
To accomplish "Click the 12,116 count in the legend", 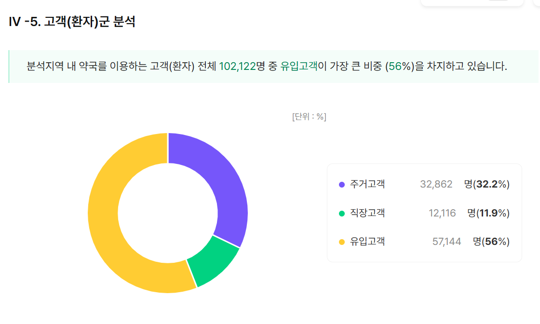I will (x=442, y=213).
